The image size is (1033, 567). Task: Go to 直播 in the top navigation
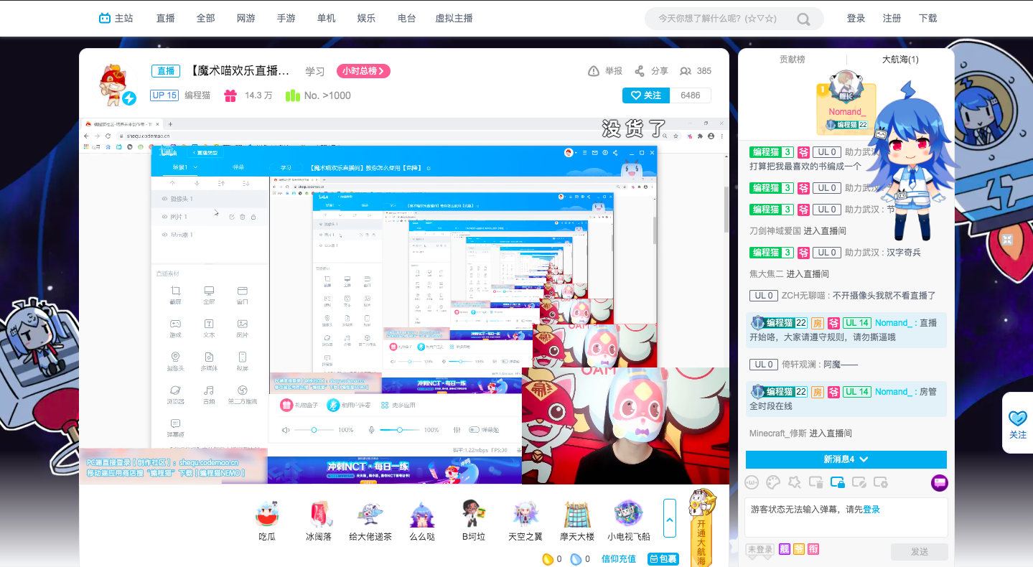pos(166,19)
